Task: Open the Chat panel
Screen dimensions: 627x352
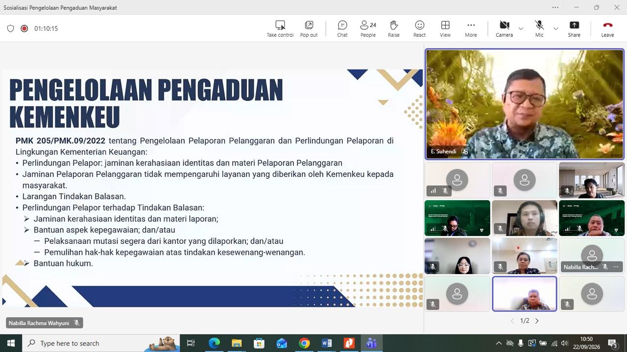Action: [342, 28]
